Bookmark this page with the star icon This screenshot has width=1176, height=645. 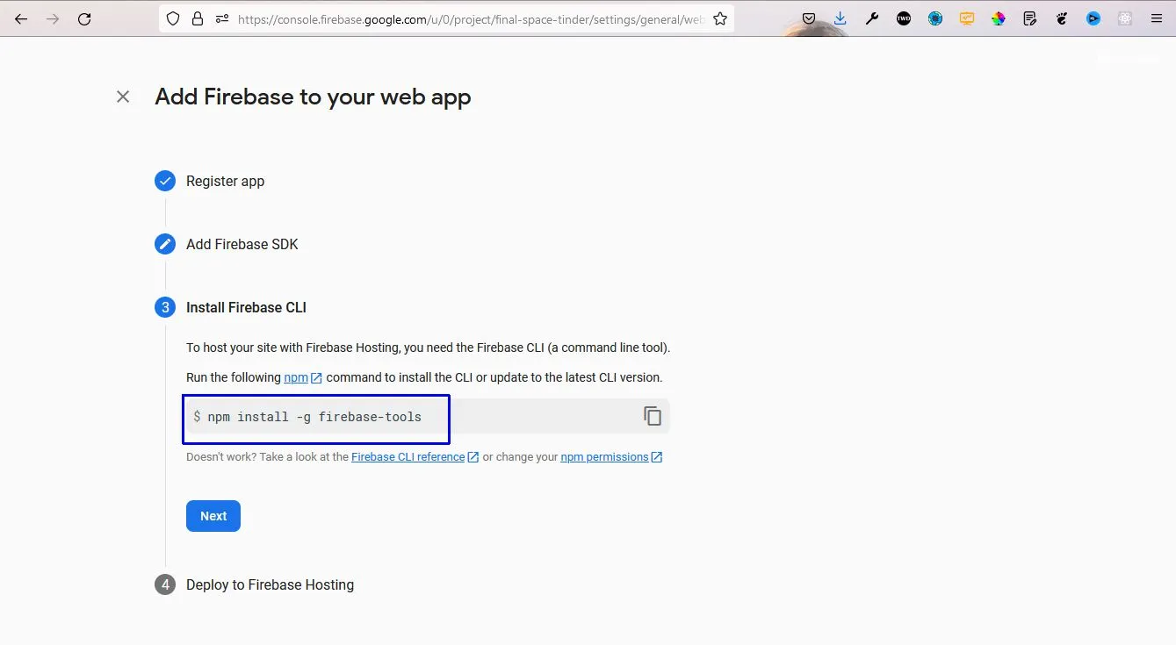pos(720,18)
